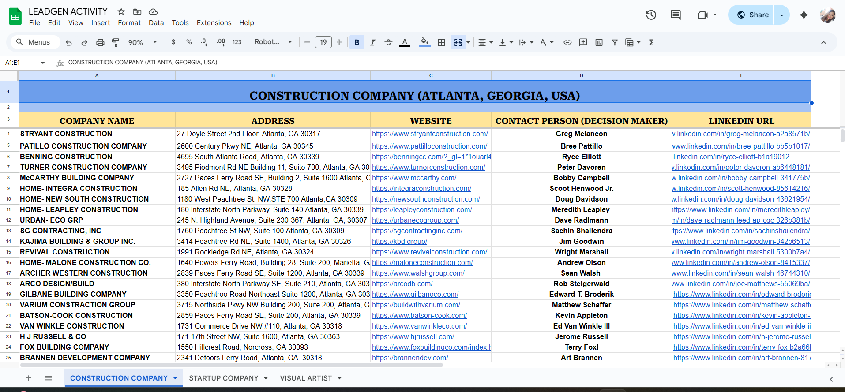Click the font size input field

323,42
